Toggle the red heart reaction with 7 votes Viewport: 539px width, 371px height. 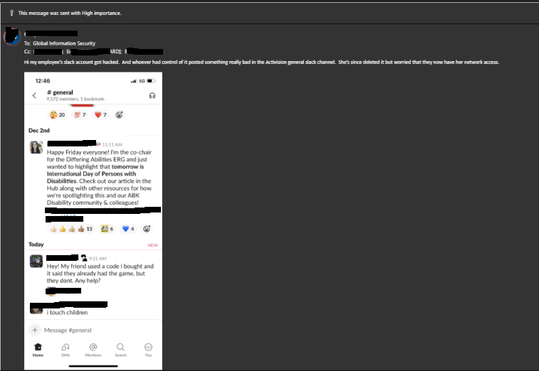100,114
